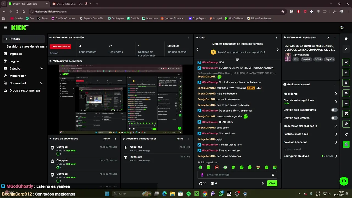Show the previous top donor card
The width and height of the screenshot is (352, 198).
pos(197,50)
